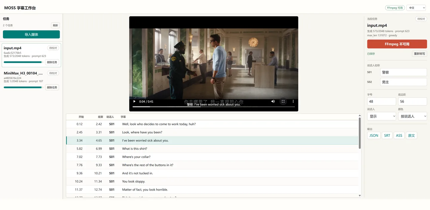Click the 刷新 button in tasks panel

(x=55, y=25)
